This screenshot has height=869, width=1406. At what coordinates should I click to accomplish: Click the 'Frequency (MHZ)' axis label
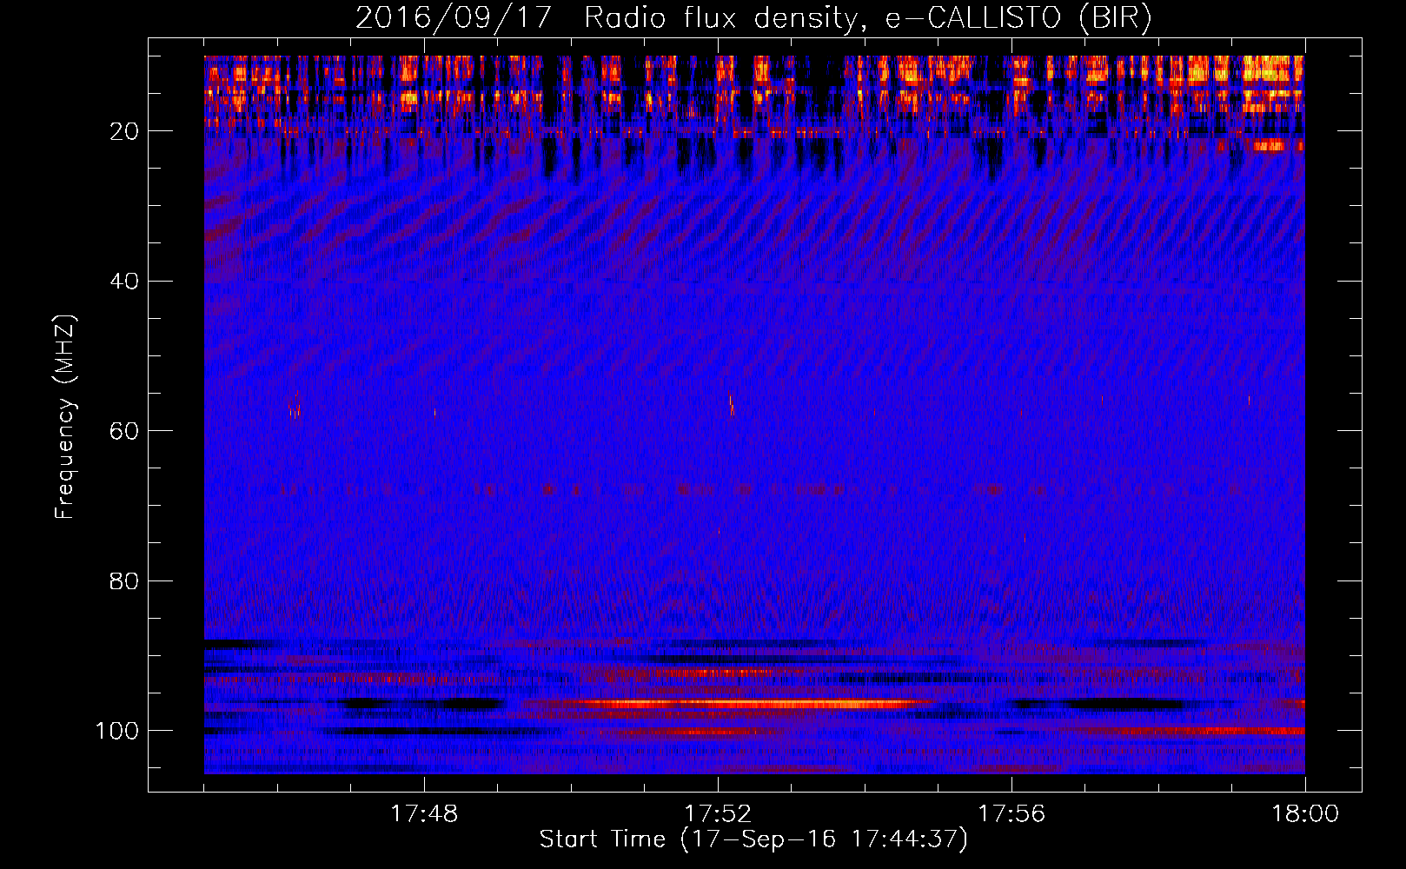coord(66,417)
